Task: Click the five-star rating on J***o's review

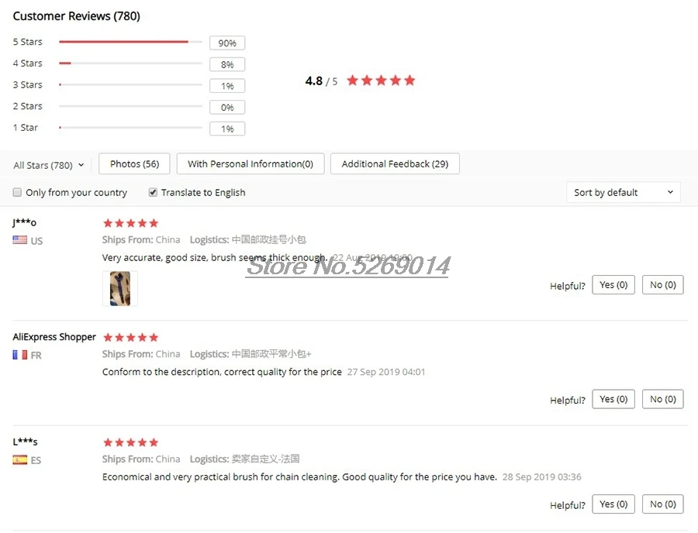Action: [x=130, y=223]
